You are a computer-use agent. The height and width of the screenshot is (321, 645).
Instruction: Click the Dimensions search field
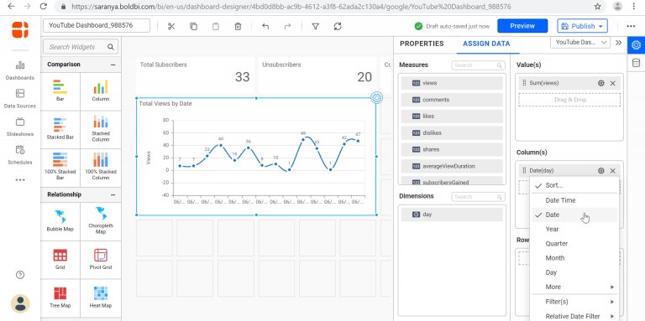pyautogui.click(x=479, y=197)
